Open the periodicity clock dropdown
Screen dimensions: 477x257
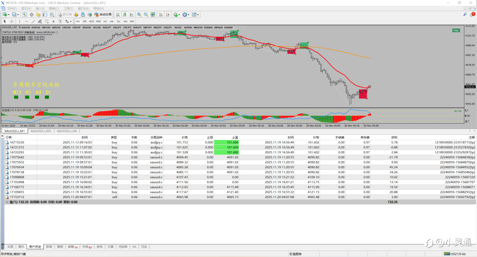click(x=186, y=15)
